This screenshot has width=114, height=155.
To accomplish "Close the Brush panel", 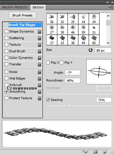I will (112, 3).
